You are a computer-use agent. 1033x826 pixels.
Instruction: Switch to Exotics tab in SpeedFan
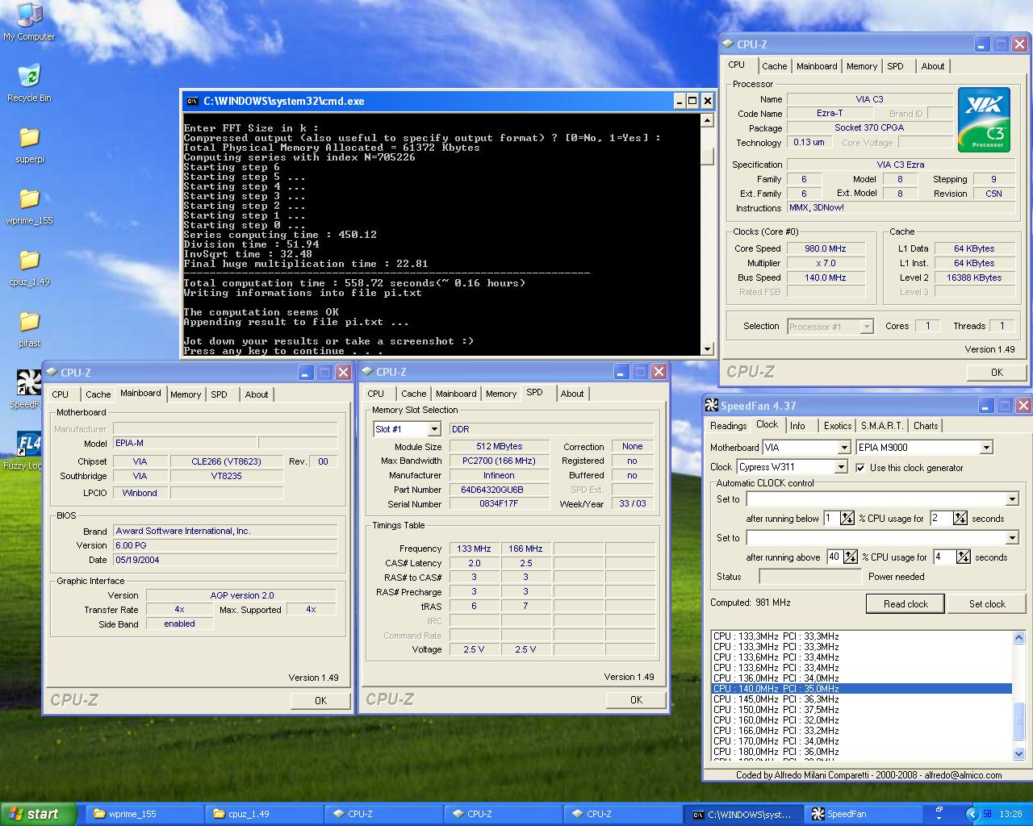(837, 426)
